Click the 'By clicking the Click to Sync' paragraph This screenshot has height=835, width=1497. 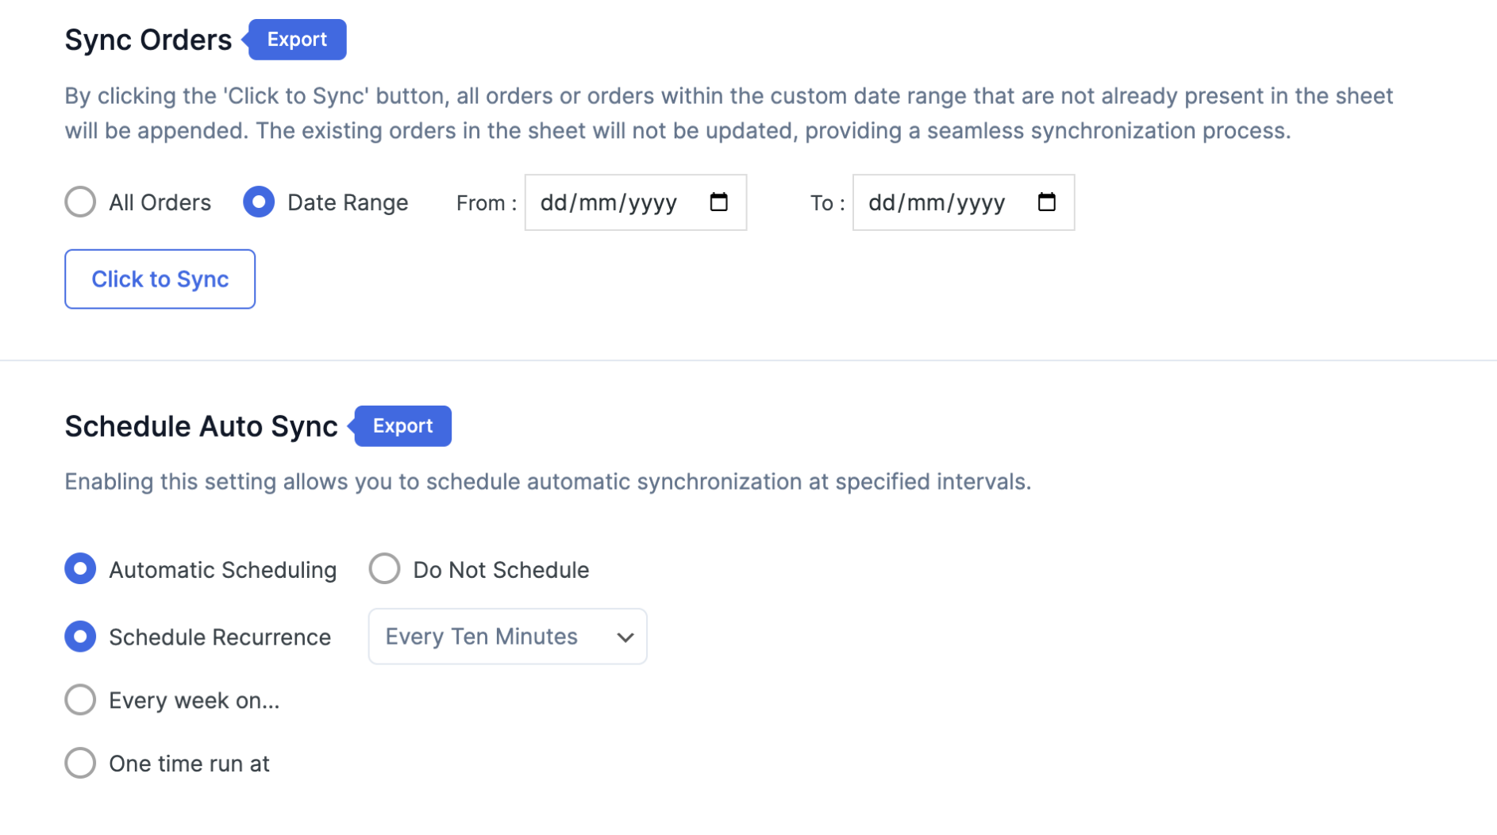pos(729,113)
